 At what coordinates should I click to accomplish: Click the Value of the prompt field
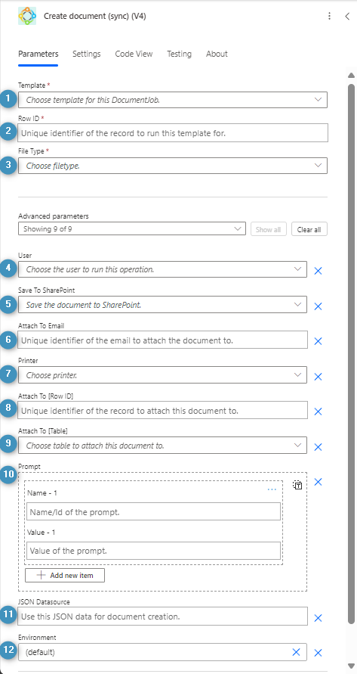(x=154, y=550)
